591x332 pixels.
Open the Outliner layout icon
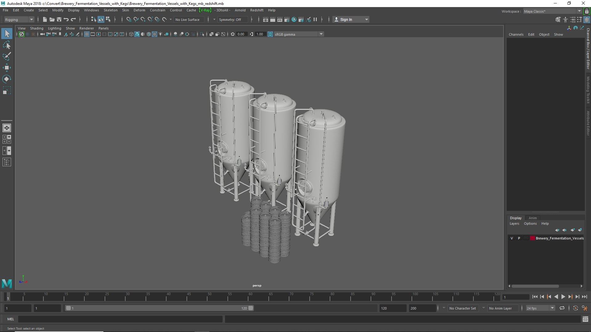7,162
